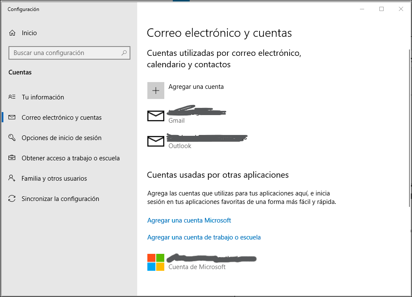Click the envelope icon beside Outlook
The height and width of the screenshot is (297, 412).
point(155,141)
